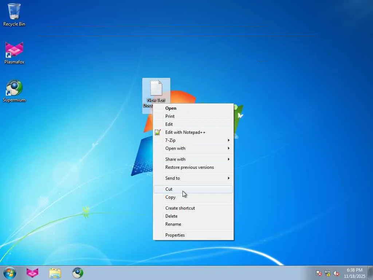Screen dimensions: 373x280
Task: Click the network status tray icon
Action: pyautogui.click(x=327, y=273)
